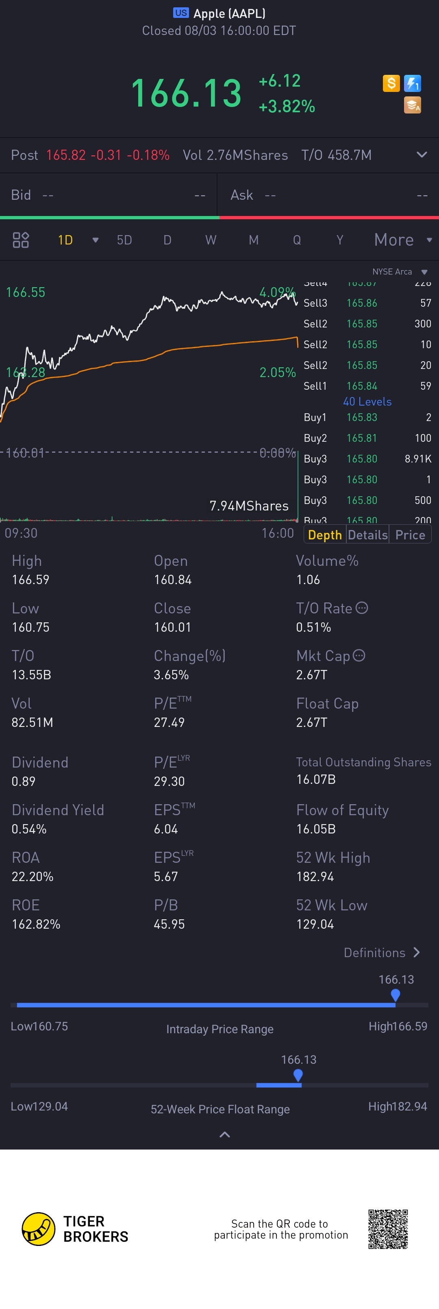Open the More chart periods dropdown
This screenshot has width=439, height=1309.
(x=402, y=240)
